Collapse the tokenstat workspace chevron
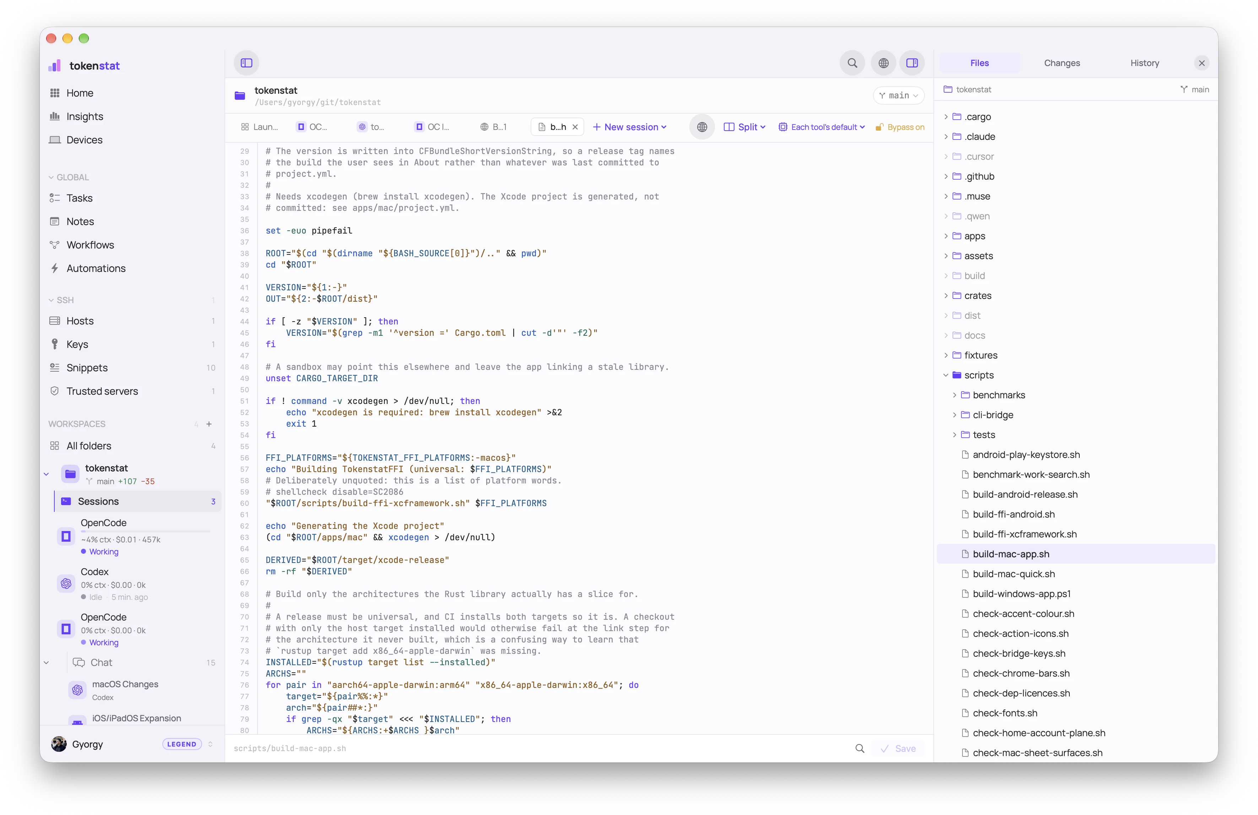This screenshot has width=1258, height=815. pos(47,474)
